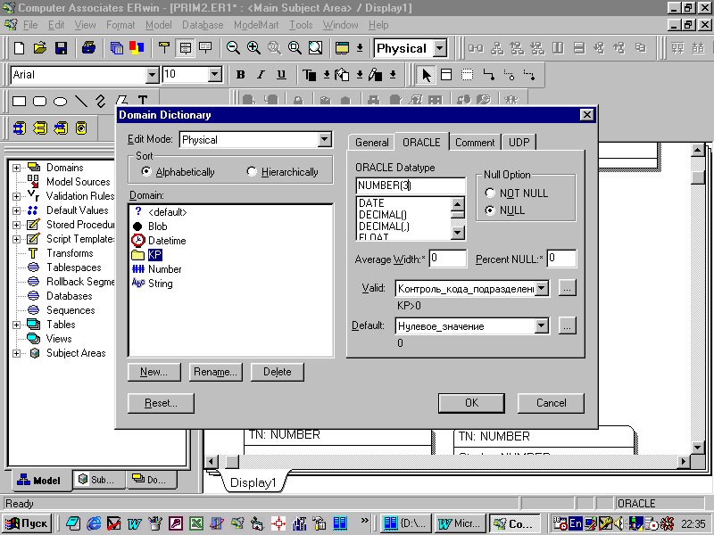The height and width of the screenshot is (535, 714).
Task: Select the Alphabetically sort option
Action: 145,171
